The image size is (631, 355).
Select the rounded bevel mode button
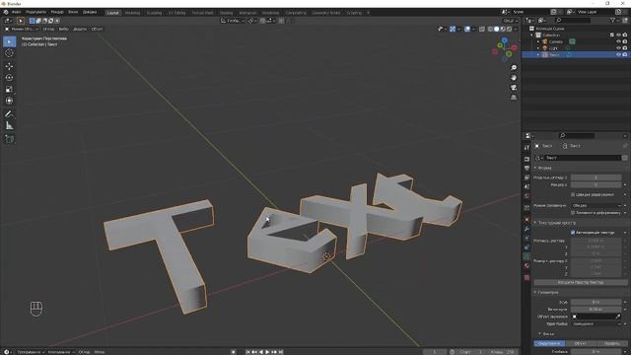coord(549,343)
